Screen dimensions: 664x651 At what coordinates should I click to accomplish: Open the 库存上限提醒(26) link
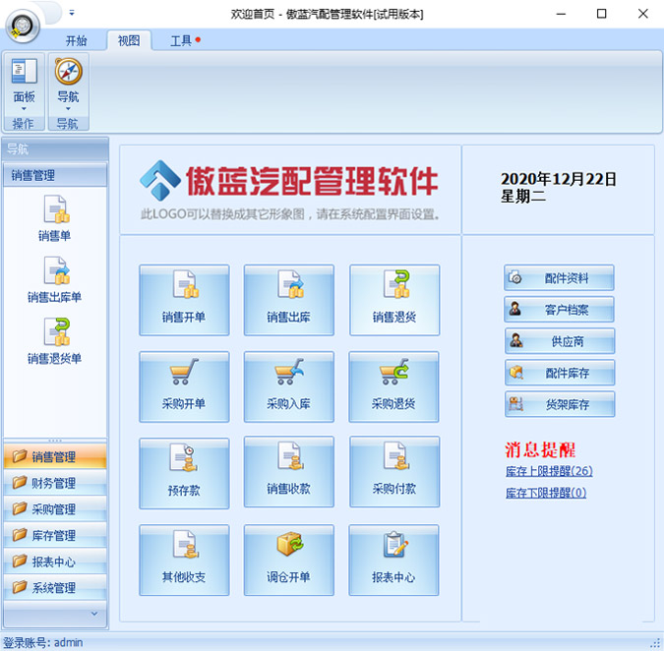click(549, 472)
